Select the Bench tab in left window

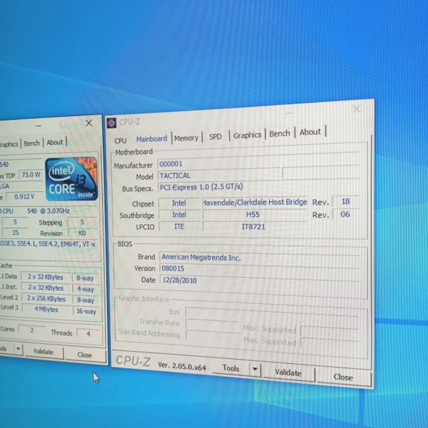click(x=32, y=143)
